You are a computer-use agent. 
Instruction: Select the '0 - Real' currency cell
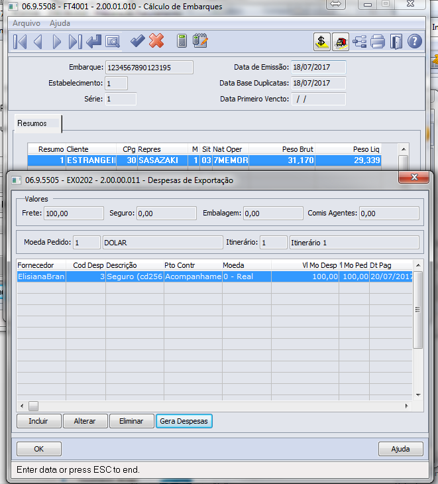(x=246, y=276)
